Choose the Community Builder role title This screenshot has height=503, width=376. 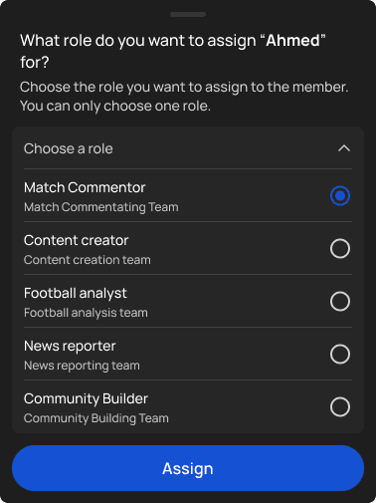pos(86,398)
